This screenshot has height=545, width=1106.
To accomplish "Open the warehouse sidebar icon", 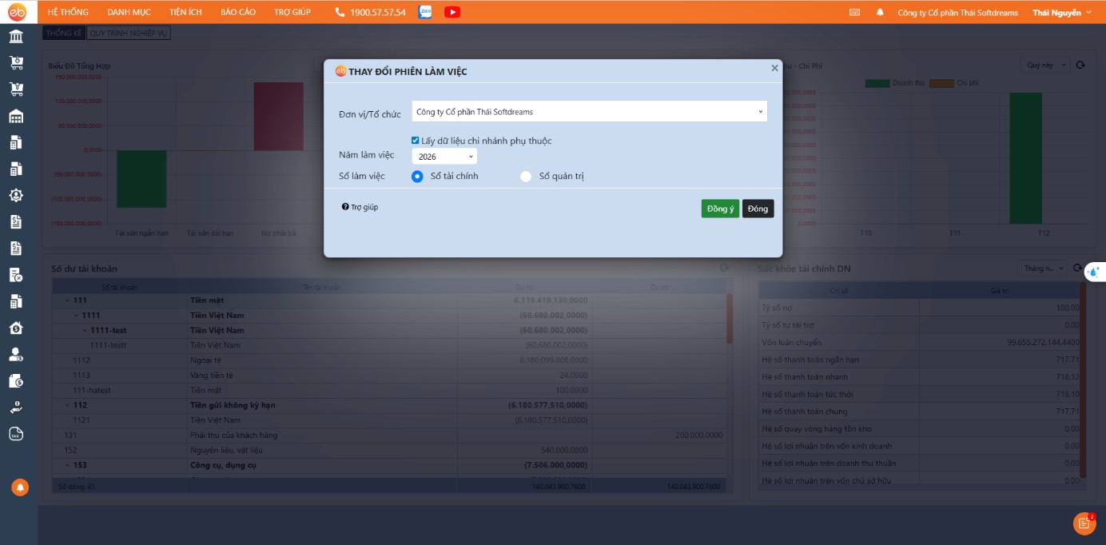I will tap(15, 117).
